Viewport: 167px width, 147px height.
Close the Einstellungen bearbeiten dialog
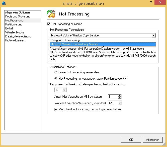[160, 2]
